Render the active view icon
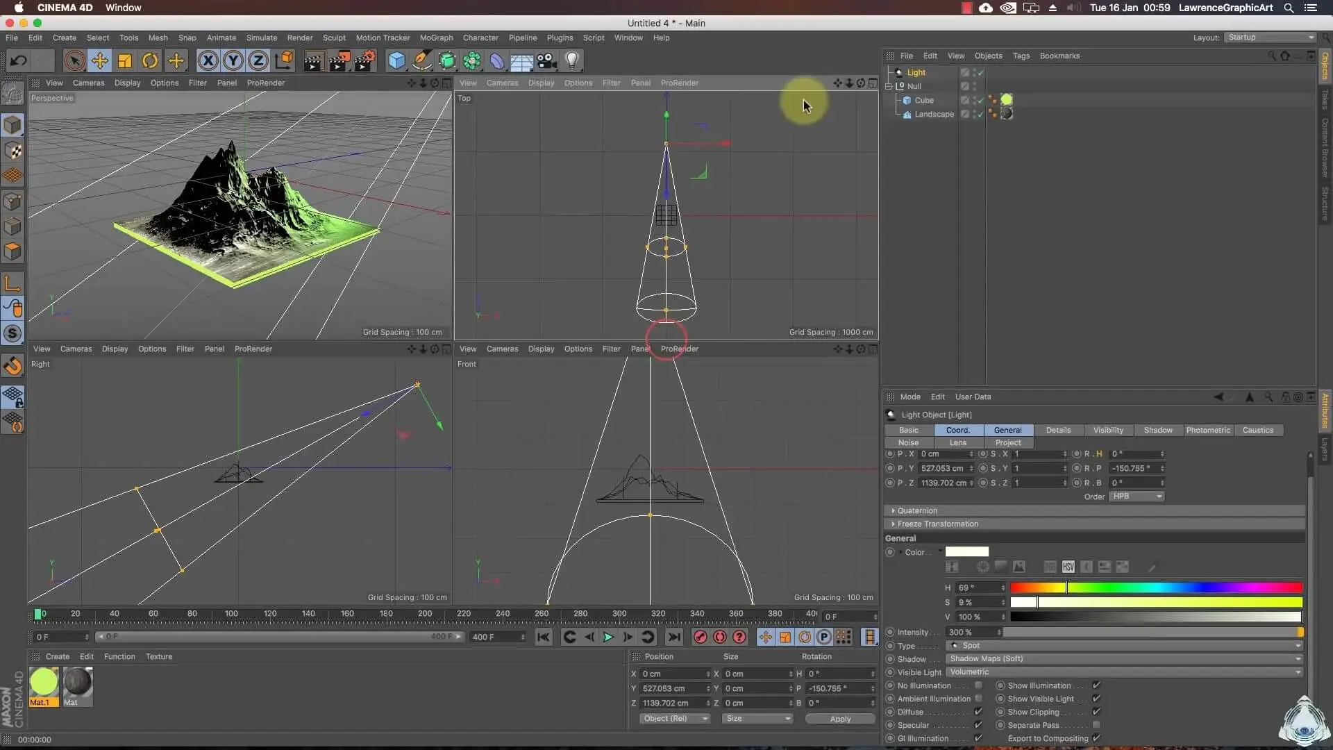Viewport: 1333px width, 750px height. (313, 60)
